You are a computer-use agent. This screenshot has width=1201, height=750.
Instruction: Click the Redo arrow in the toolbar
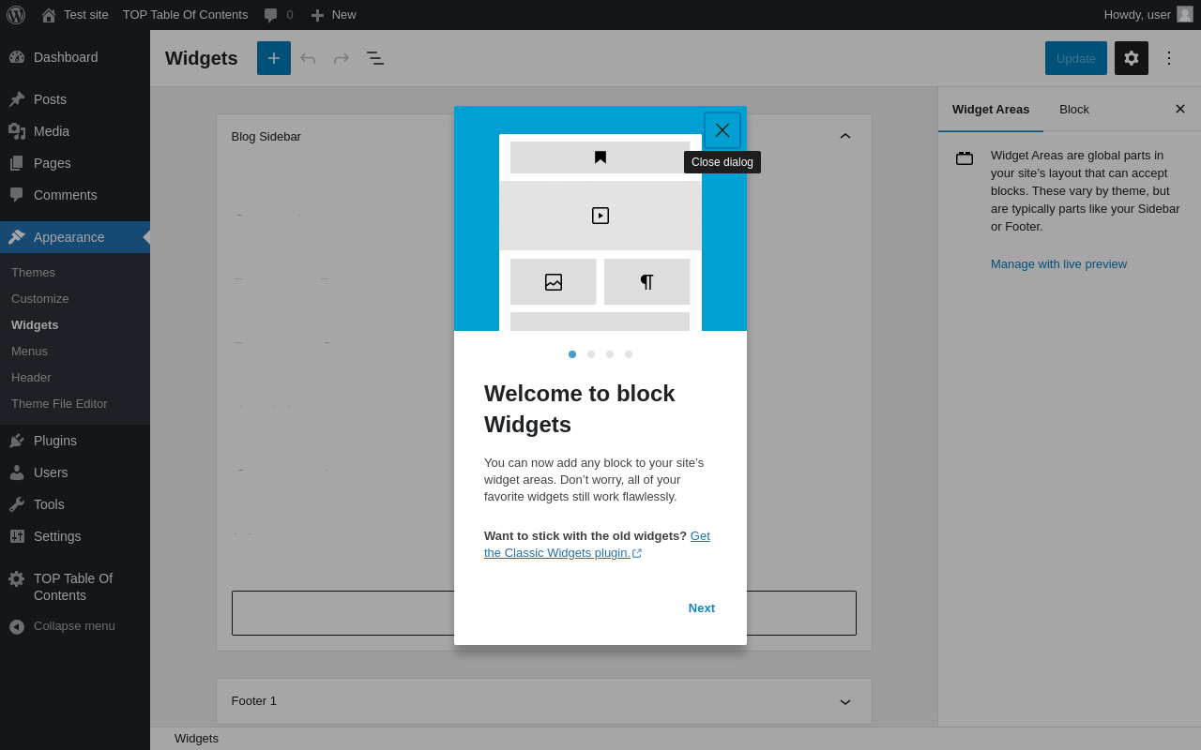click(x=342, y=58)
